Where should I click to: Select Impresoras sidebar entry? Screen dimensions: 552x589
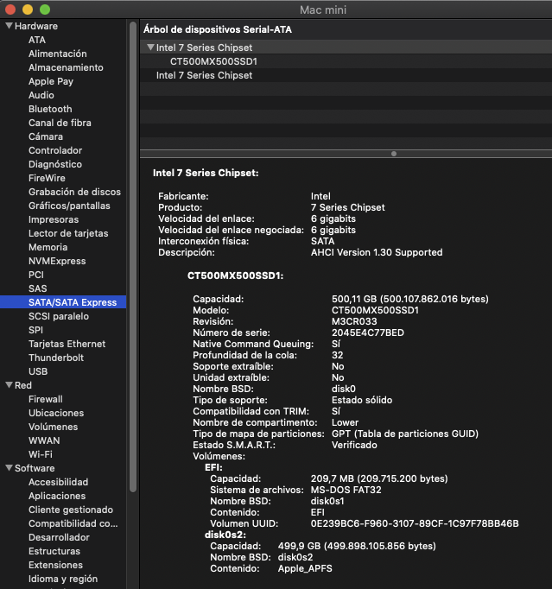click(x=54, y=219)
